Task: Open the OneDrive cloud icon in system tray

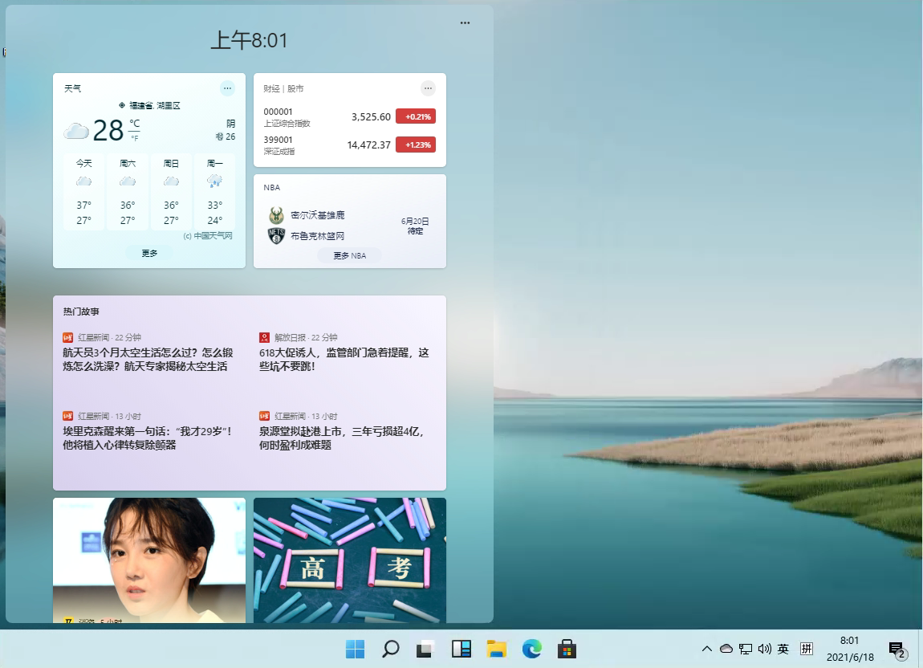Action: (726, 648)
